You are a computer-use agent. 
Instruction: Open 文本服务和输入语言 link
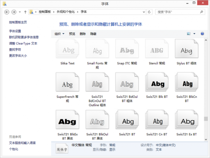tap(22, 143)
